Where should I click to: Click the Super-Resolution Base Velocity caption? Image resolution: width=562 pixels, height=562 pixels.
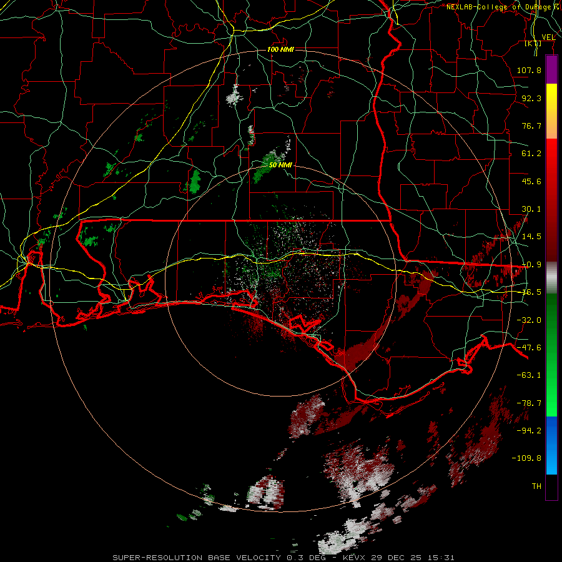click(x=283, y=558)
